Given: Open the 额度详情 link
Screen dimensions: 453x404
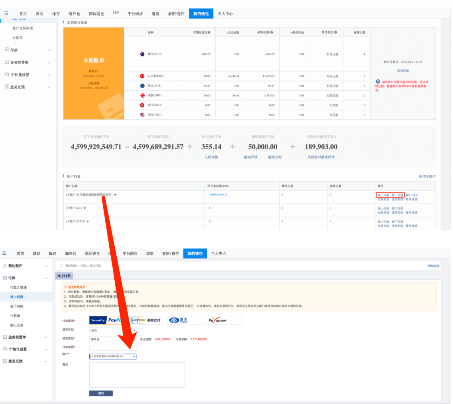Looking at the screenshot, I should coord(251,157).
